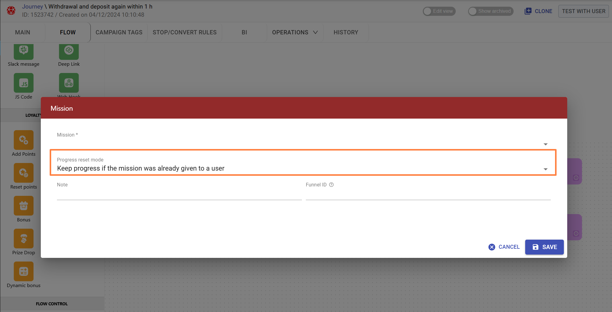Click the Slack message icon
This screenshot has width=612, height=312.
coord(23,51)
